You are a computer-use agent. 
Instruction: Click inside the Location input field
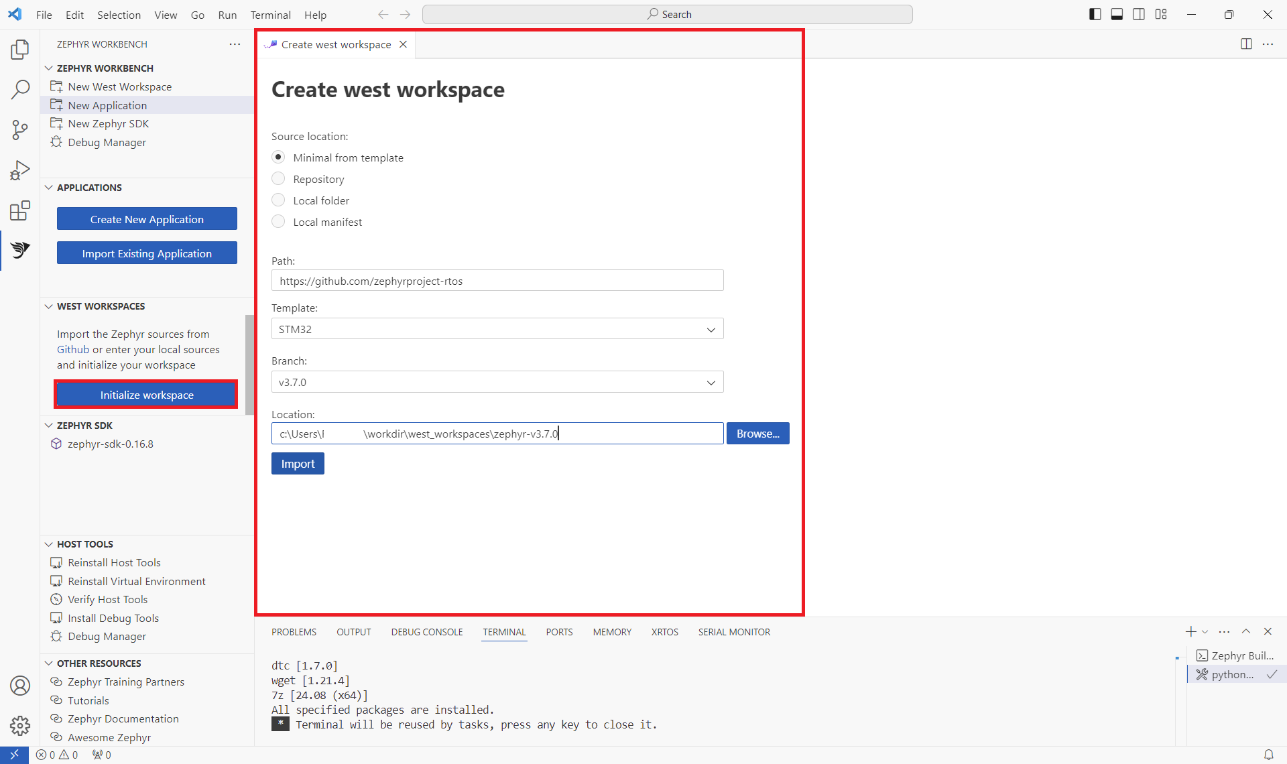click(496, 433)
